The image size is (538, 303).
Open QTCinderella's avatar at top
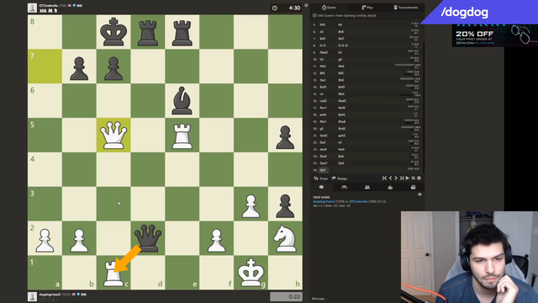[32, 8]
